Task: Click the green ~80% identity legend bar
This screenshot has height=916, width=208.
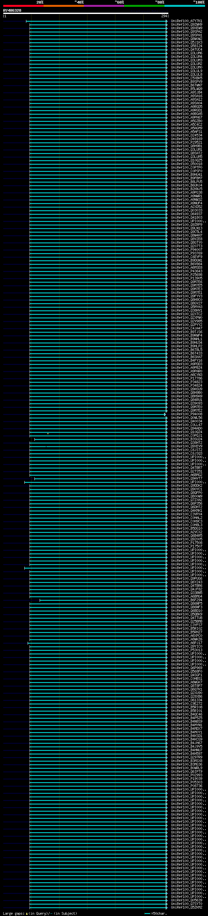Action: pos(144,6)
